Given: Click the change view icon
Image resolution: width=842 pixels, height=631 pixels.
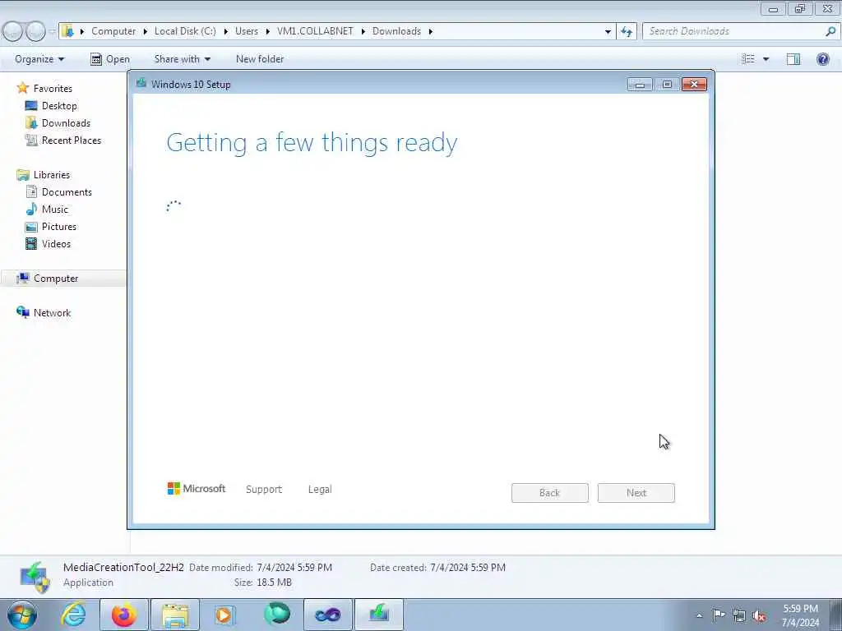Looking at the screenshot, I should (748, 59).
